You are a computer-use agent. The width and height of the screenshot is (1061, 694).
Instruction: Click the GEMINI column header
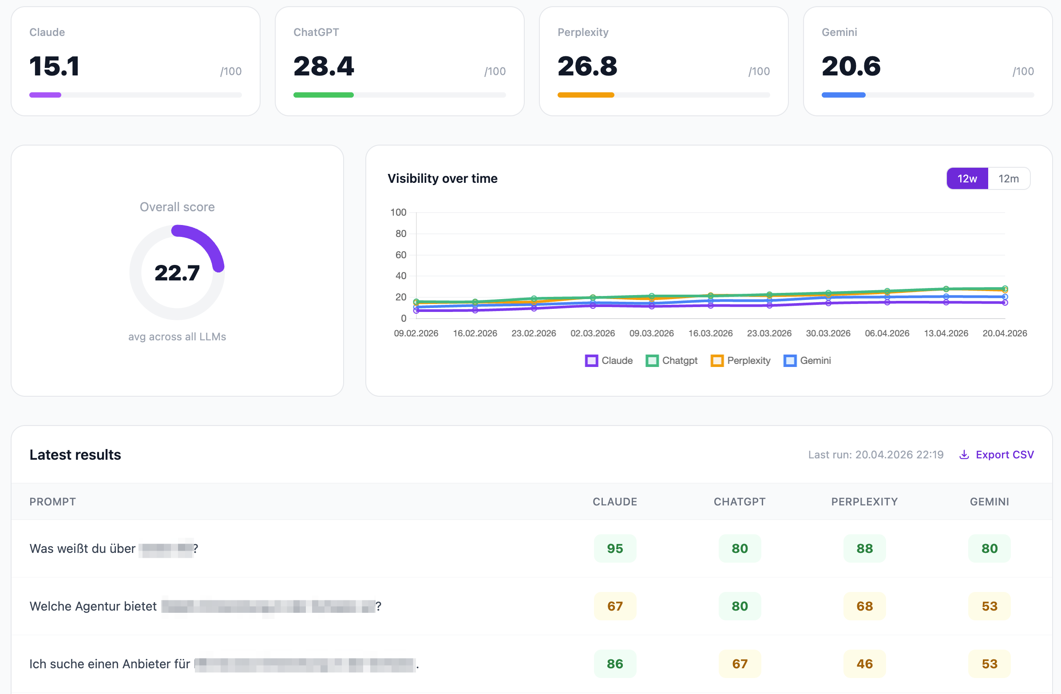[989, 502]
